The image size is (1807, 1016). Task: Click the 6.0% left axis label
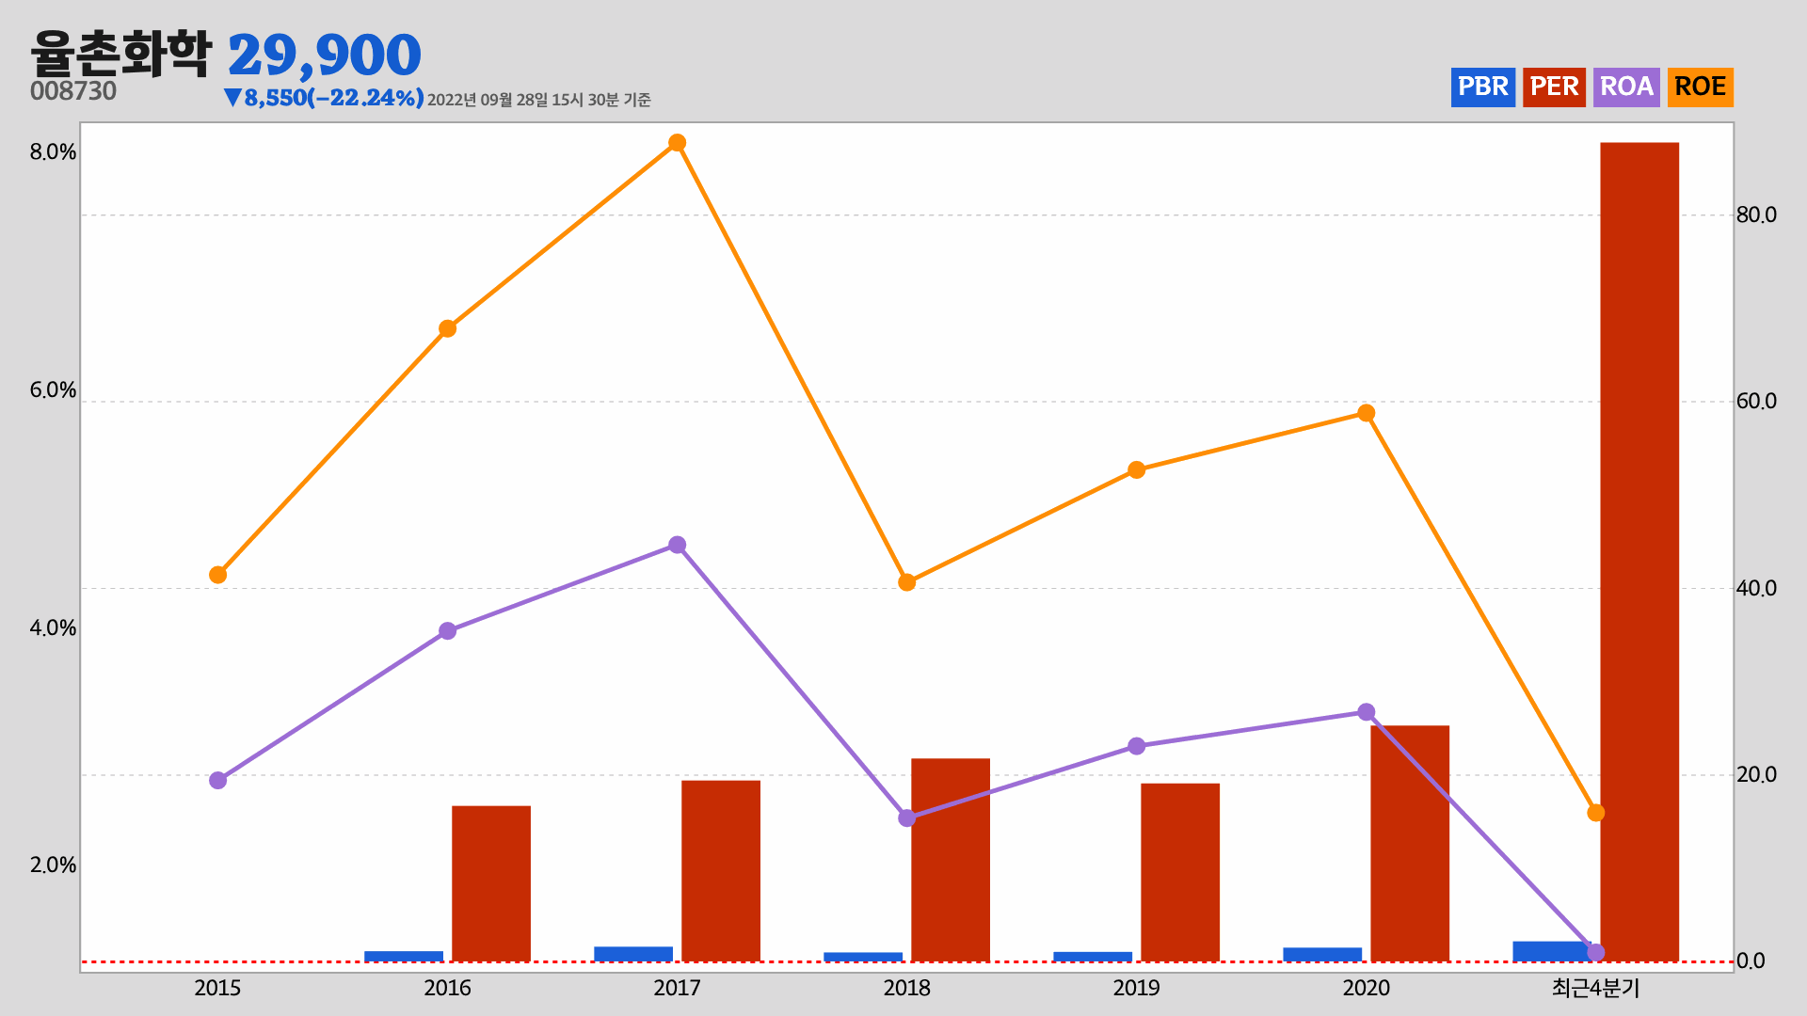pyautogui.click(x=53, y=390)
